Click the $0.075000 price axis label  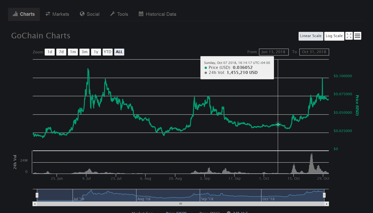343,94
